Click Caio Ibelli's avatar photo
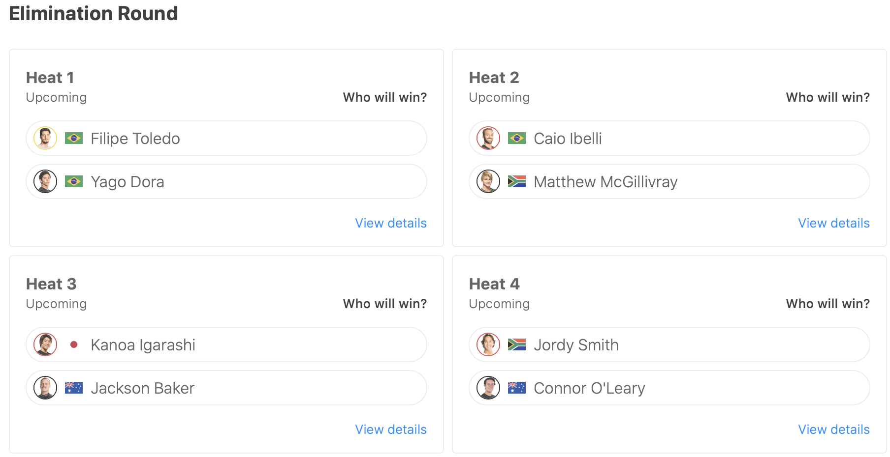The image size is (890, 457). [x=488, y=139]
